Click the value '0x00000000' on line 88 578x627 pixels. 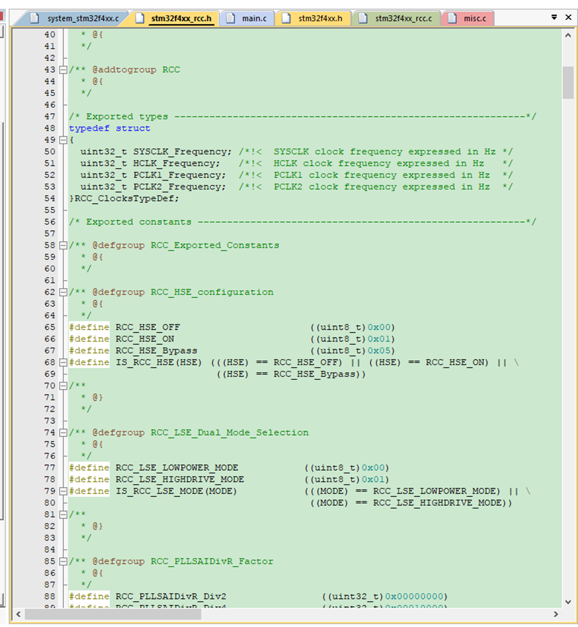pos(414,597)
